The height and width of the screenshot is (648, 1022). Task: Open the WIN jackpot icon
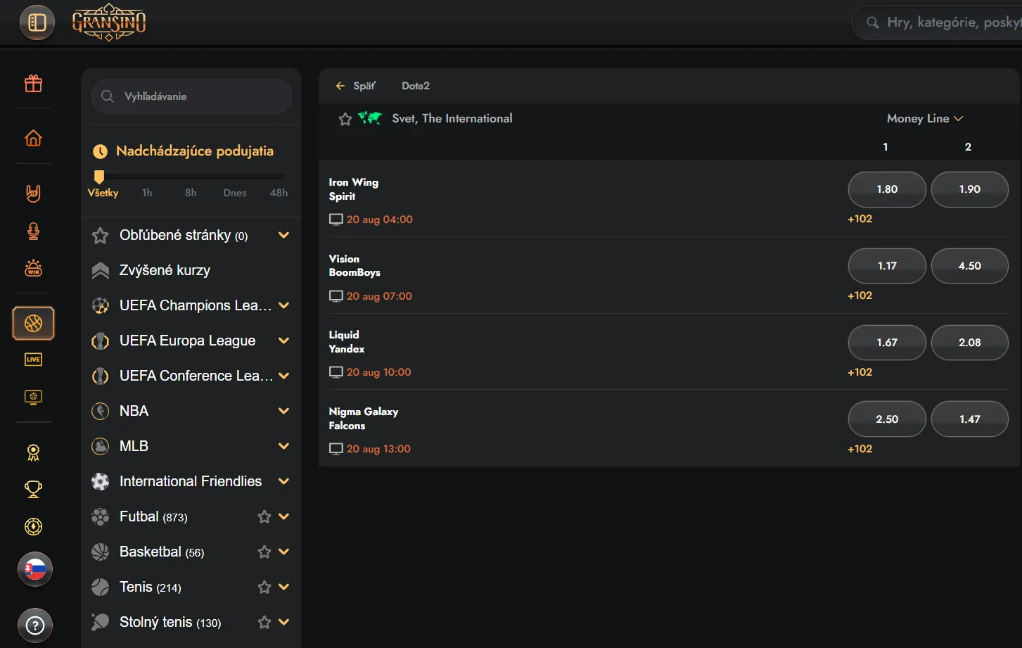(x=33, y=268)
